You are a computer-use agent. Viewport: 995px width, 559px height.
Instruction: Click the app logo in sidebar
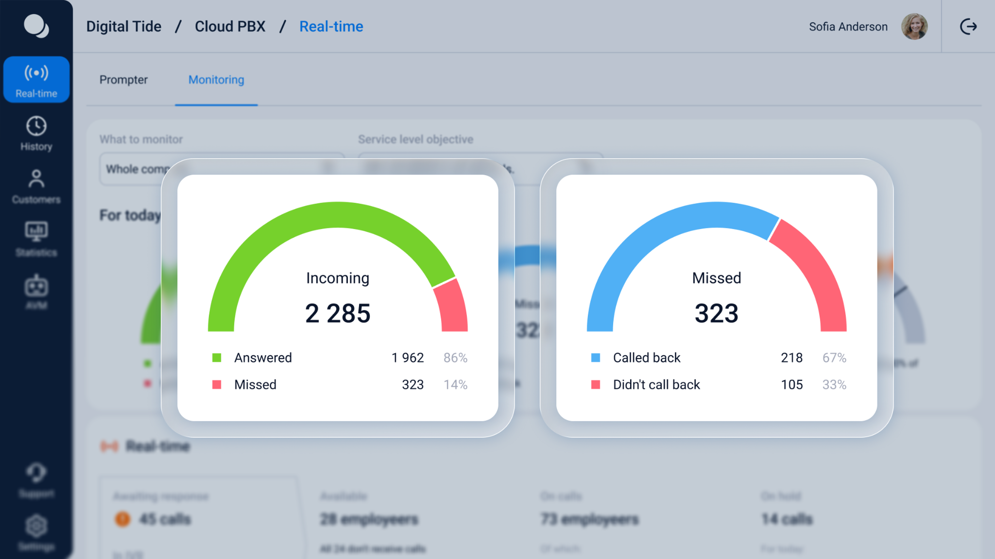(36, 26)
